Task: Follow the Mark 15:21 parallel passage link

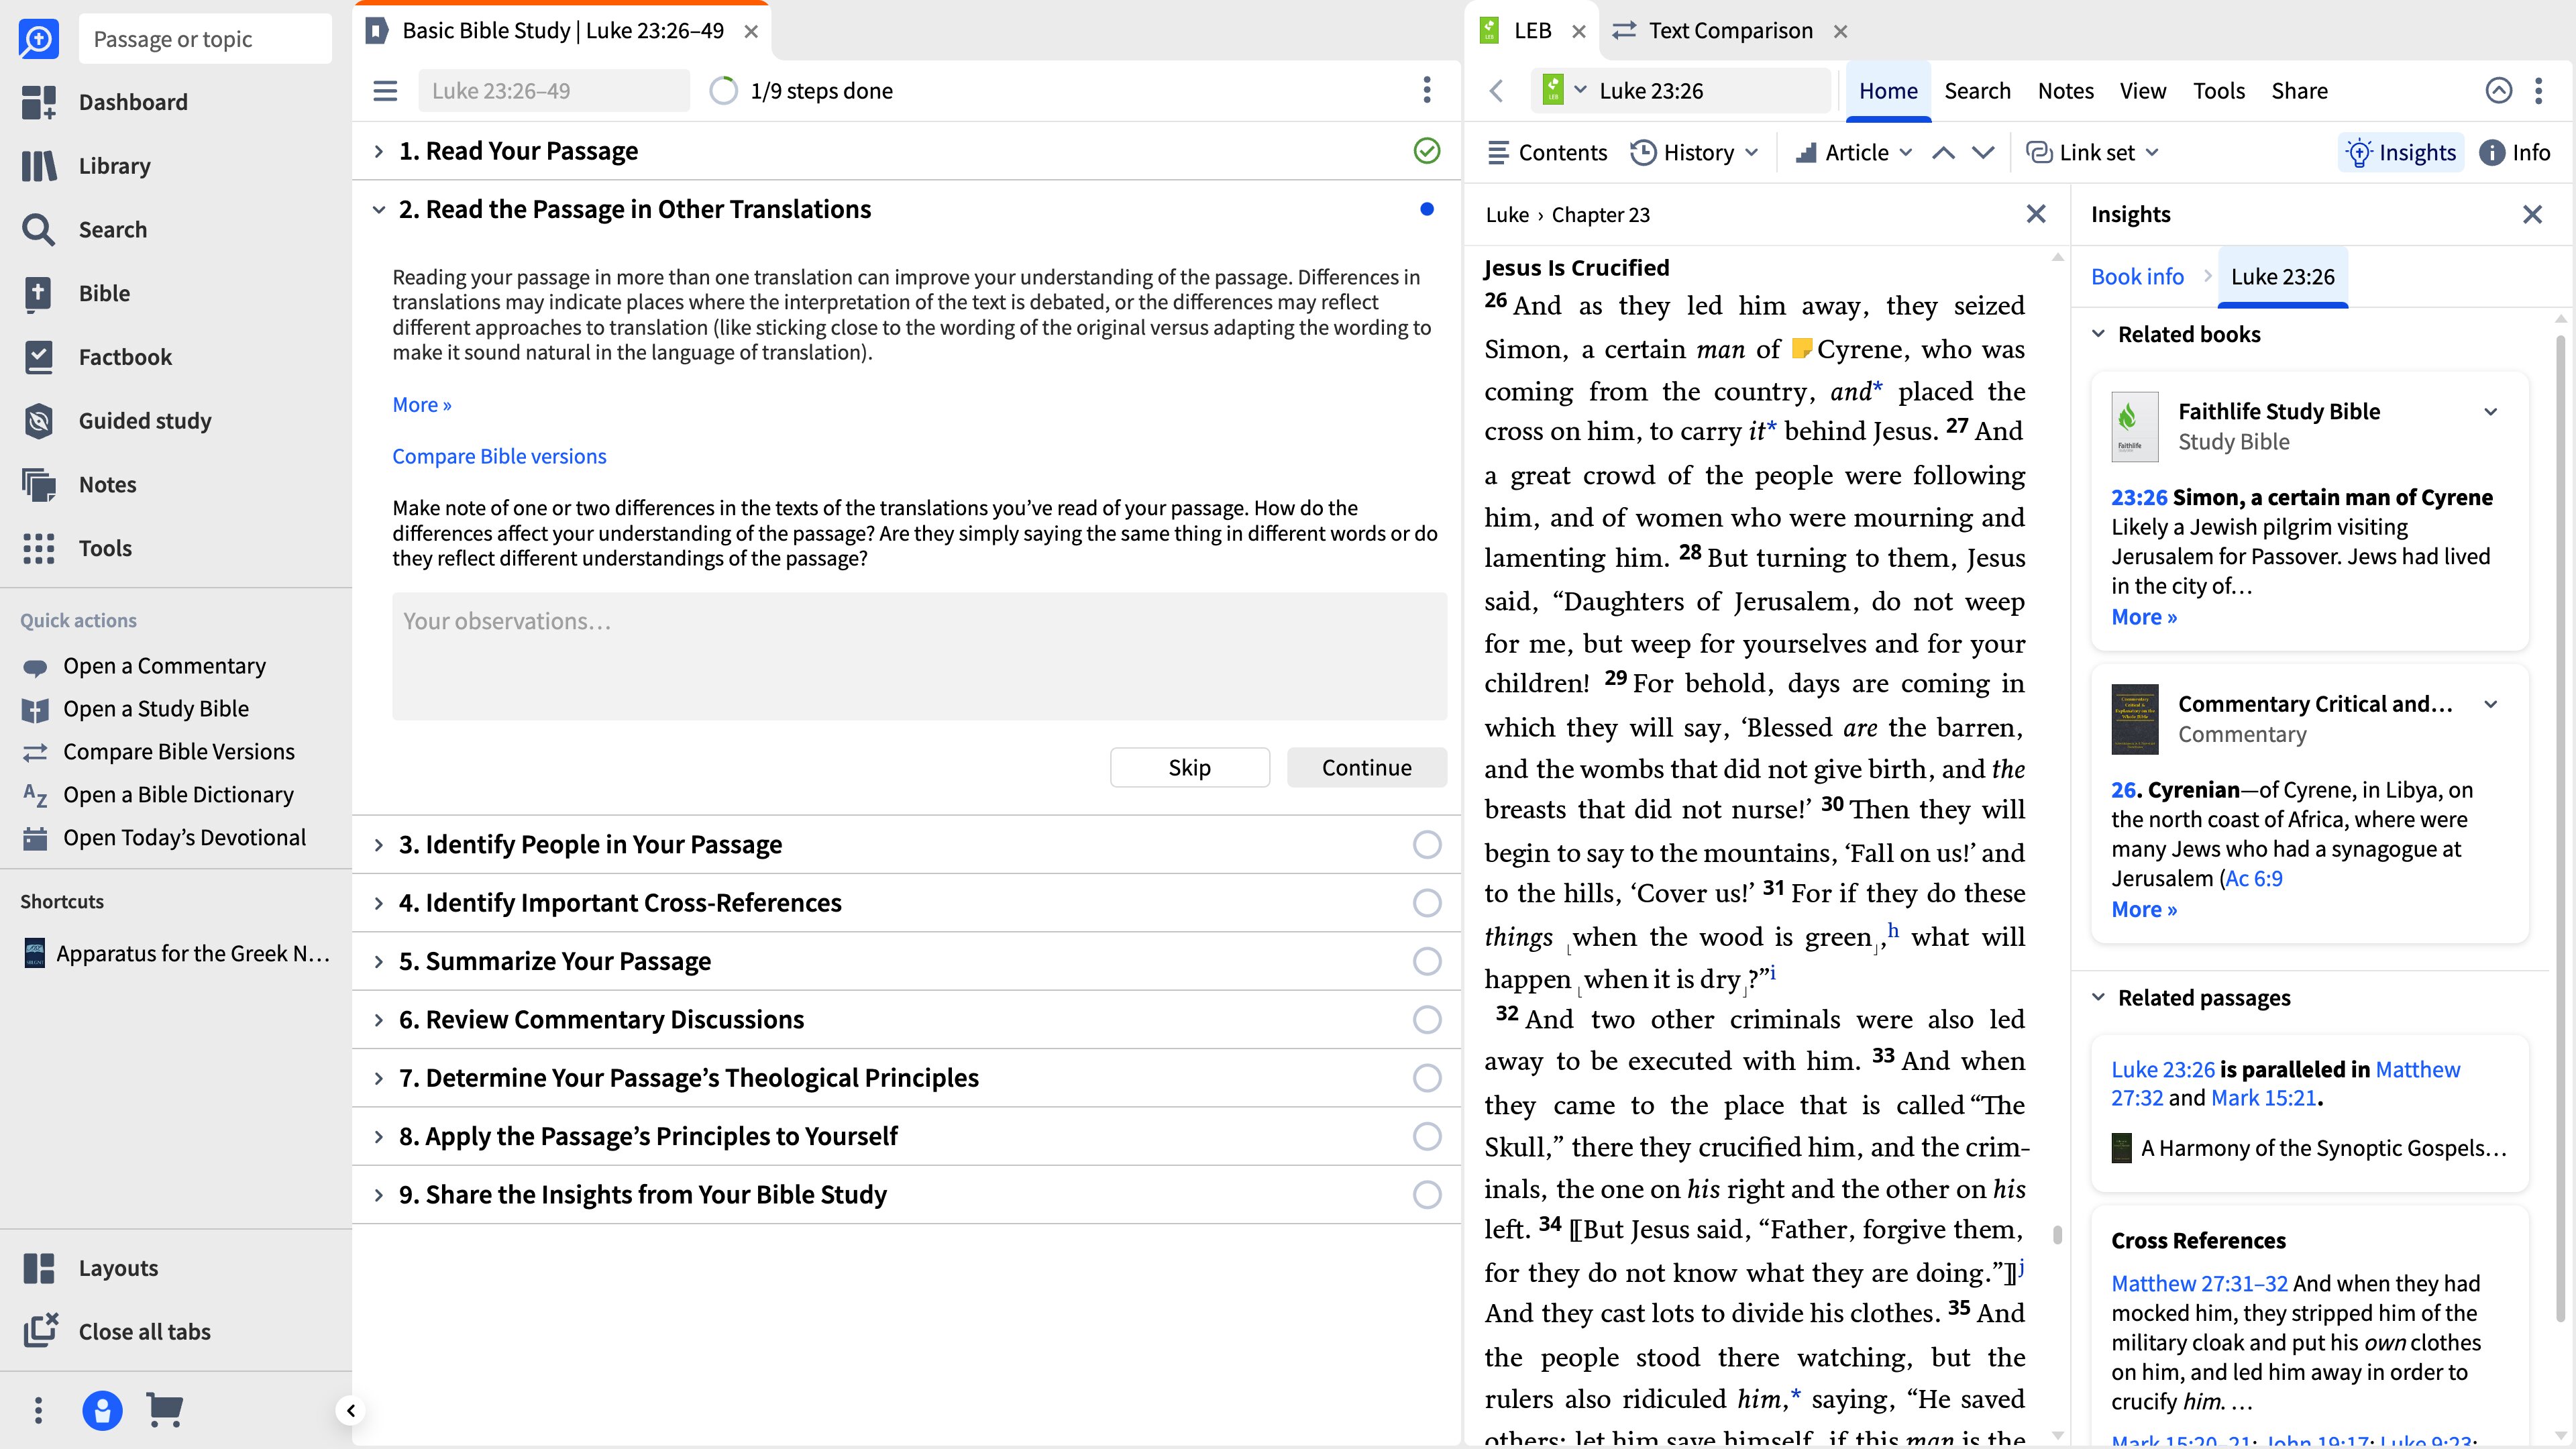Action: point(2263,1098)
